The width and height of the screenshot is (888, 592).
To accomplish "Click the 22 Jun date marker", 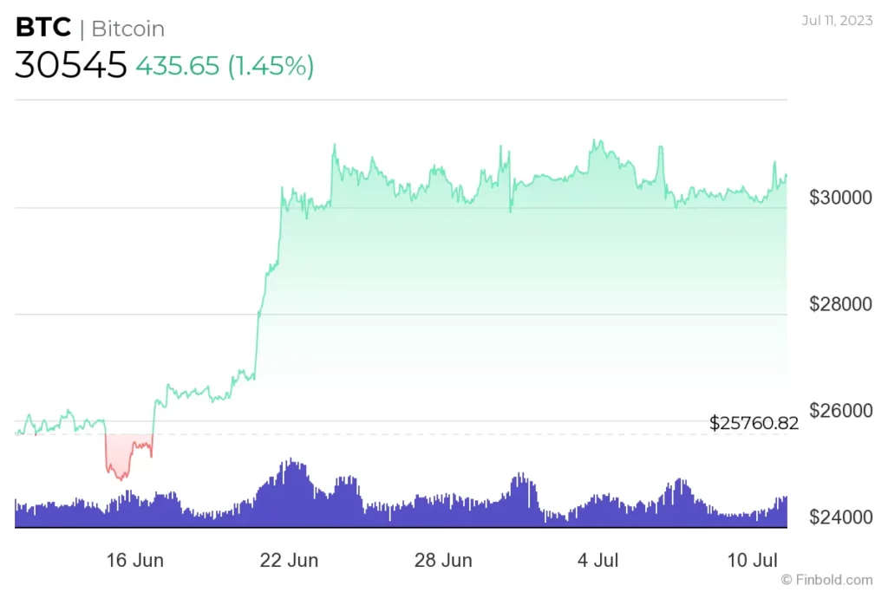I will pyautogui.click(x=289, y=560).
